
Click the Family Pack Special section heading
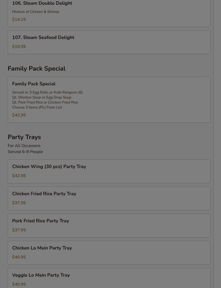pos(37,69)
